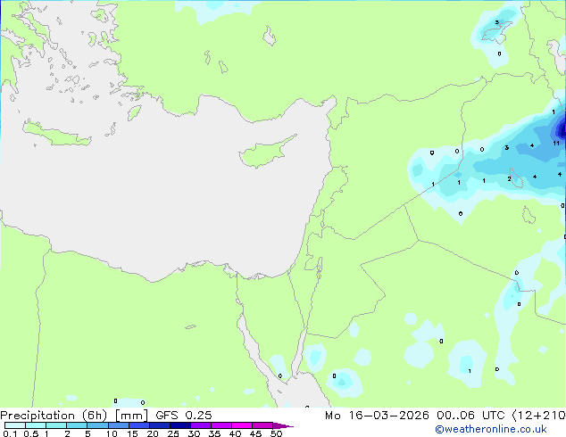Pick the 40–45 mm magenta legend swatch

click(x=242, y=425)
